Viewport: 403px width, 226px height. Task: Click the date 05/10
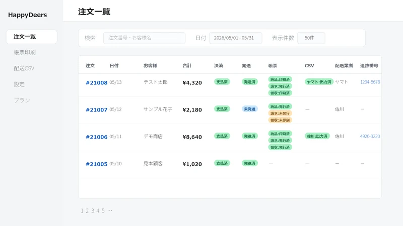[x=116, y=164]
